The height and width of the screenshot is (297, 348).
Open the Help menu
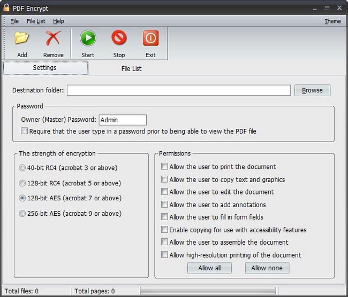click(58, 21)
